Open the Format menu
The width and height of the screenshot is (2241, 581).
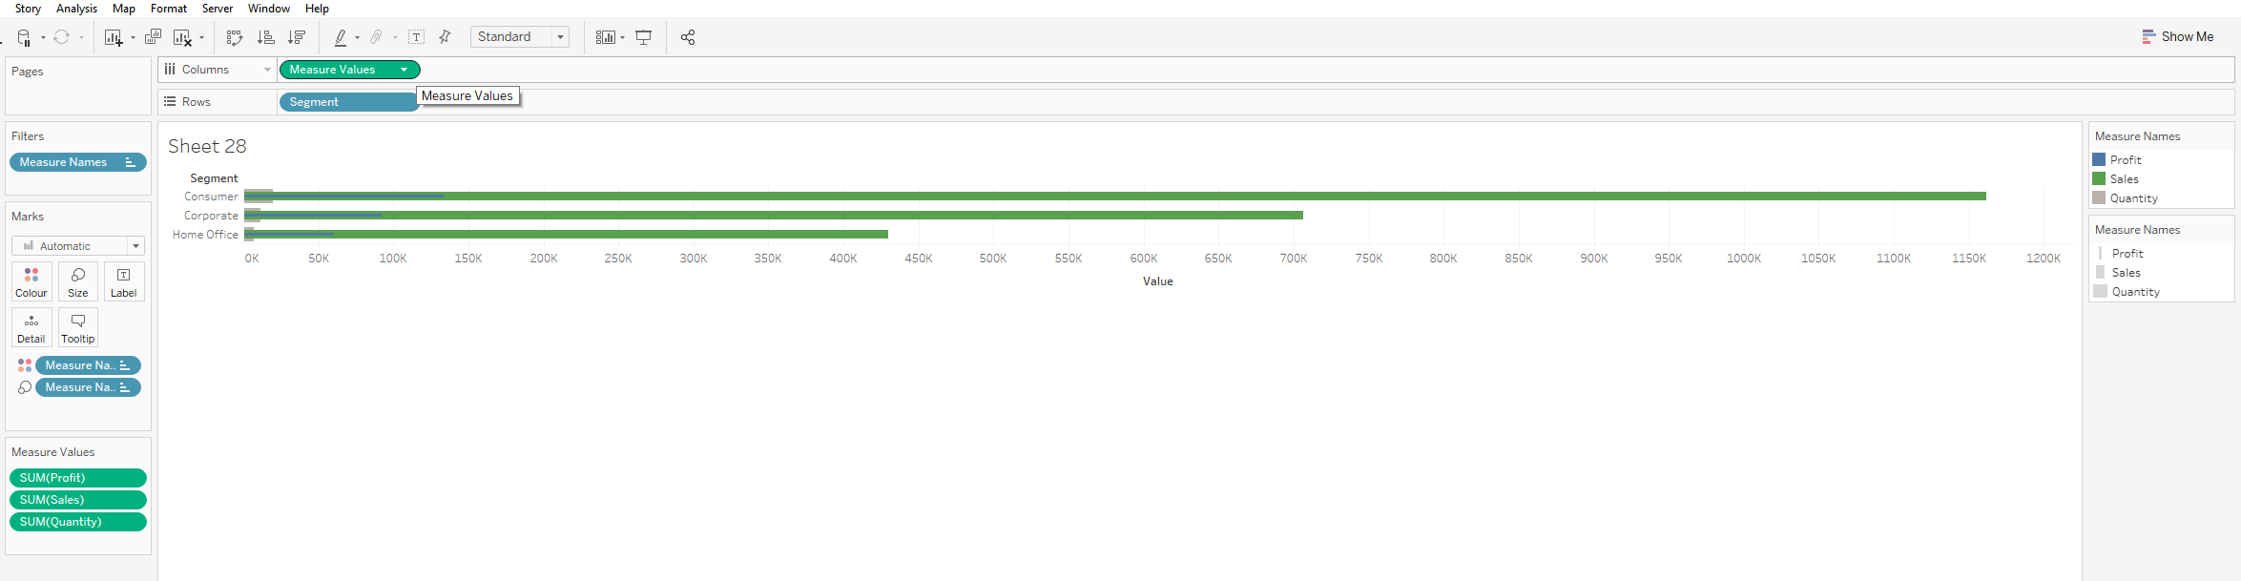169,9
